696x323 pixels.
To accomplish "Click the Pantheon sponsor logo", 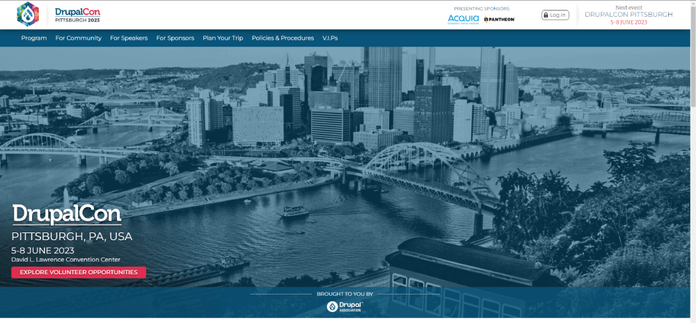I will tap(499, 19).
